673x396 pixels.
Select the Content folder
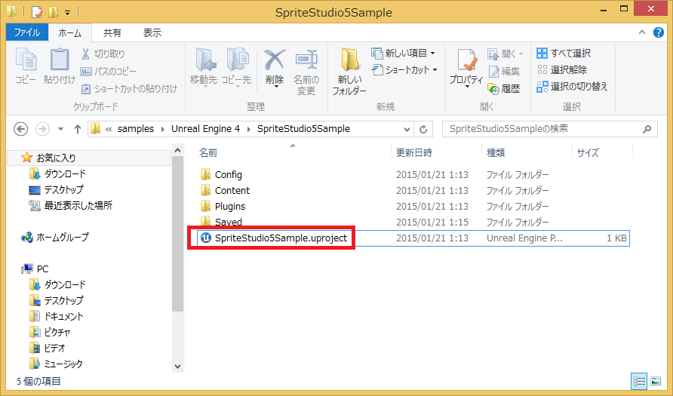click(x=225, y=191)
